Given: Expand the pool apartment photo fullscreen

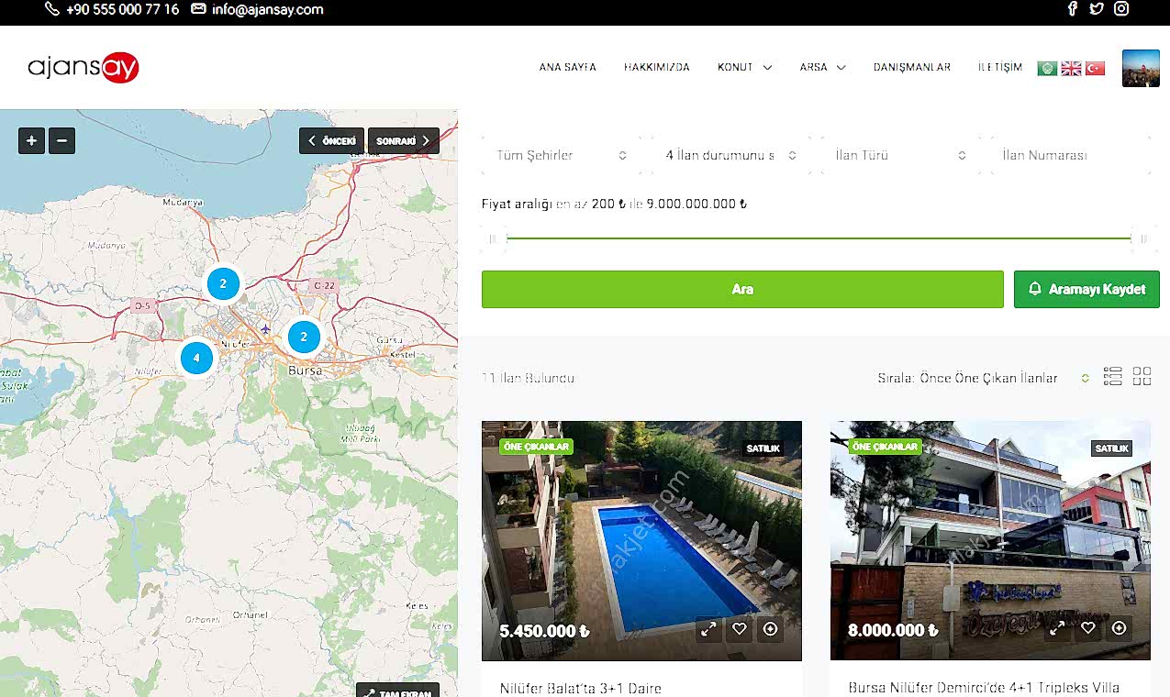Looking at the screenshot, I should pyautogui.click(x=708, y=629).
